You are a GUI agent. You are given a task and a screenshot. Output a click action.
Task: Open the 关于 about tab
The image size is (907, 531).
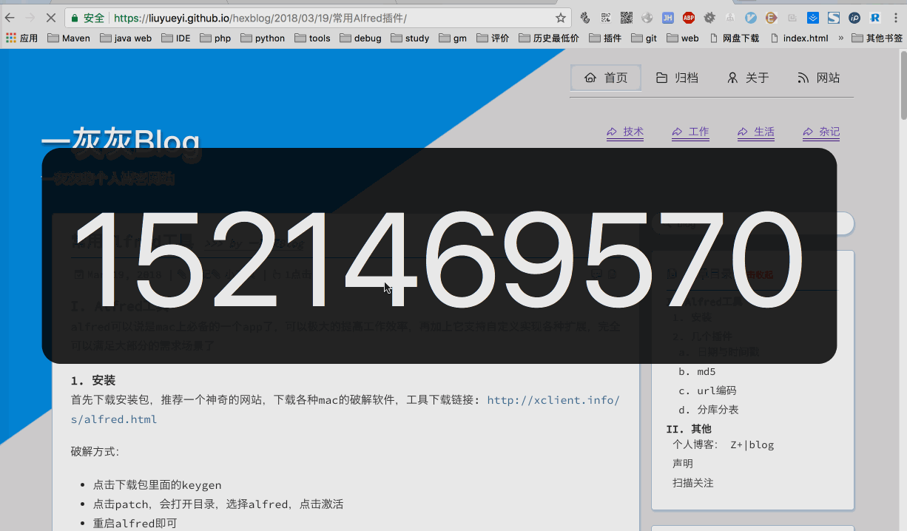click(748, 78)
